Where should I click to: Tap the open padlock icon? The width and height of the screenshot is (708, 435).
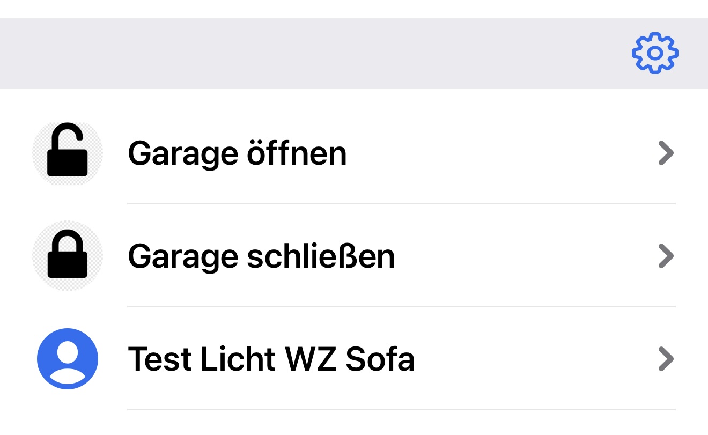[68, 153]
